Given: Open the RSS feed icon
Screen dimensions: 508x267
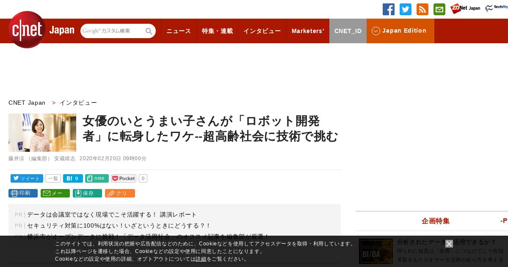Looking at the screenshot, I should [422, 9].
